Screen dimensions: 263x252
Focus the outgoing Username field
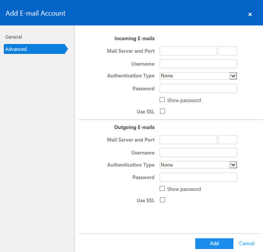[x=198, y=153]
